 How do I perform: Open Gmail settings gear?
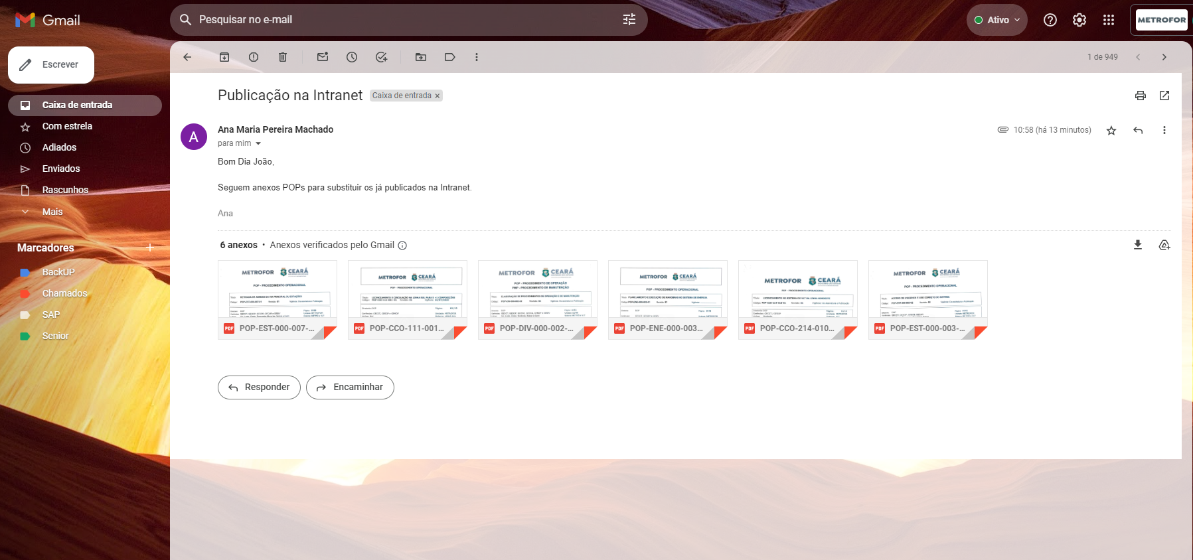tap(1079, 20)
